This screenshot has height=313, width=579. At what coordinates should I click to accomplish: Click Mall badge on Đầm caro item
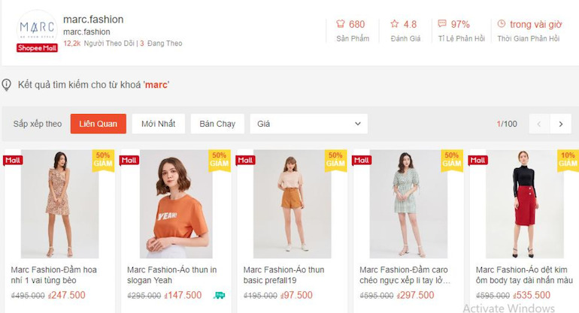[x=362, y=160]
